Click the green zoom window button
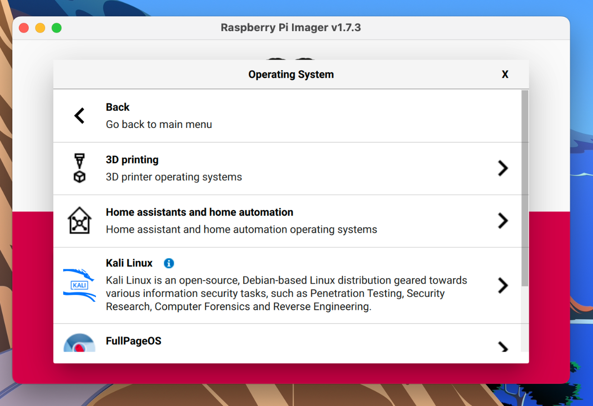Viewport: 593px width, 406px height. point(57,28)
